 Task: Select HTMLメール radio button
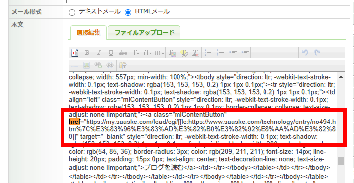pyautogui.click(x=128, y=12)
